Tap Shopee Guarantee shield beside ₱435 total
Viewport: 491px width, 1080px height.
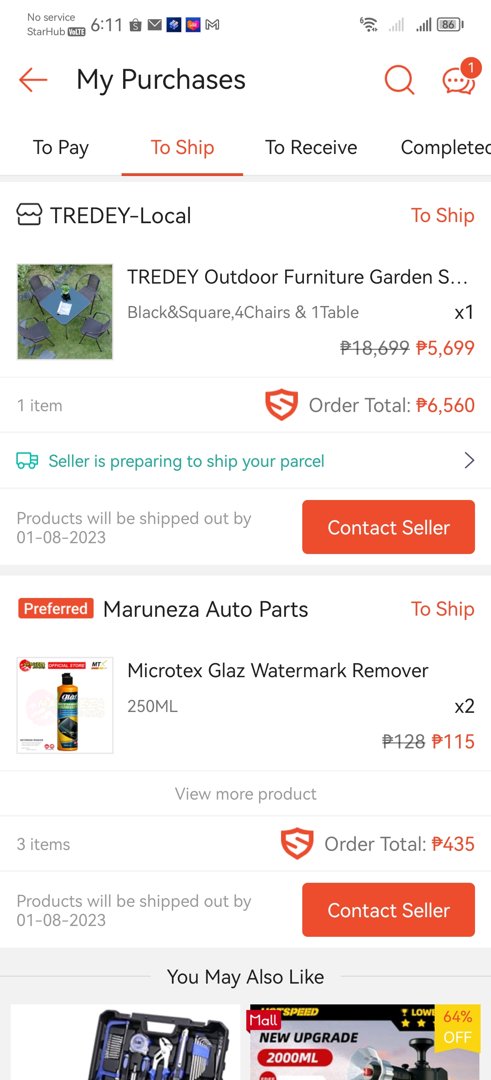click(x=297, y=843)
